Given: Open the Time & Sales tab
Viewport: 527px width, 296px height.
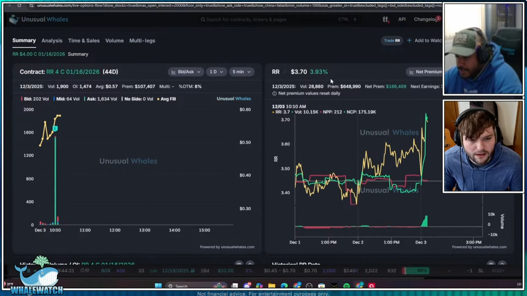Looking at the screenshot, I should [83, 40].
